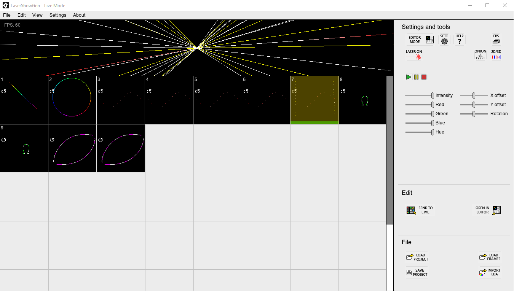The width and height of the screenshot is (514, 291).
Task: Pause playback with the pause button
Action: 416,77
